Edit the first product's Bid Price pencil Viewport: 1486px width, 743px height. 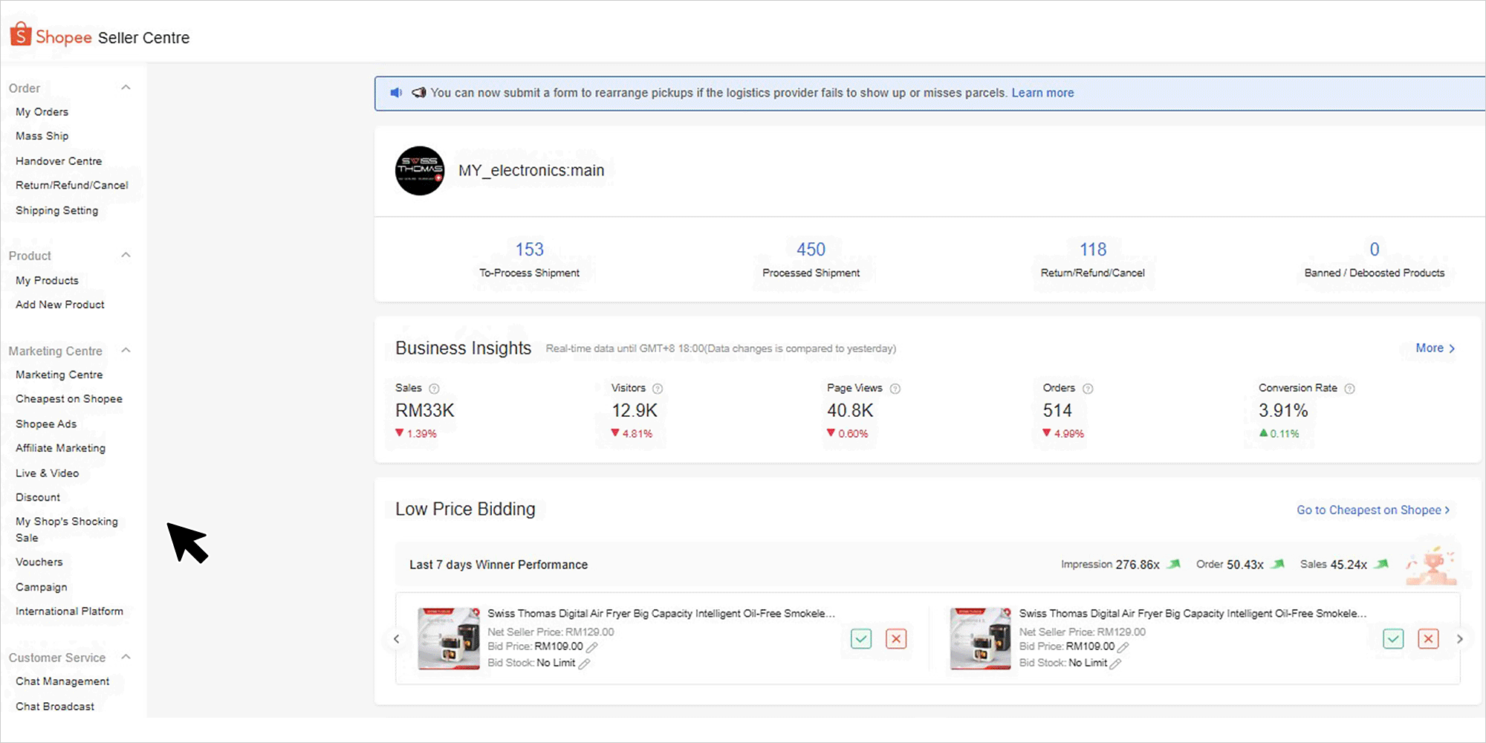click(x=592, y=647)
